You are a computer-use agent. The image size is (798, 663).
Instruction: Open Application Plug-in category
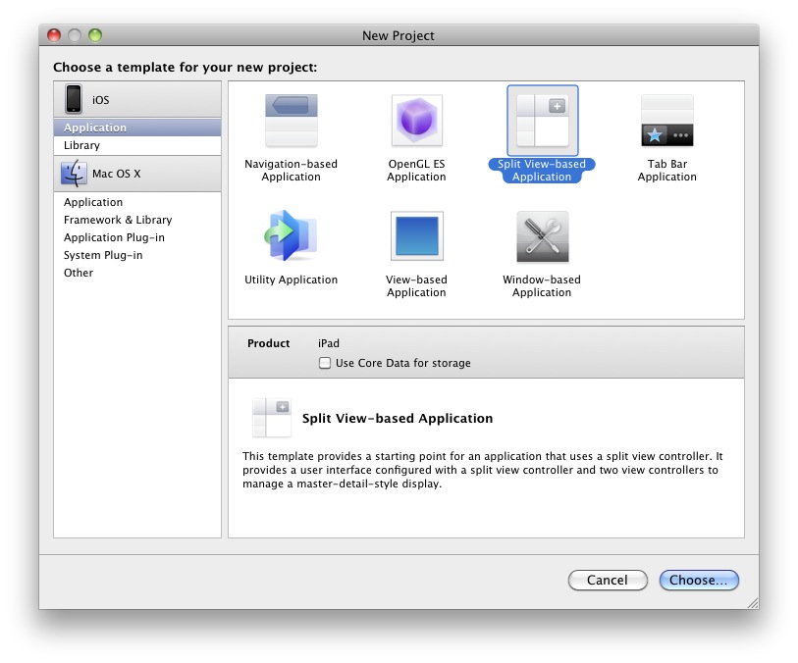(137, 237)
